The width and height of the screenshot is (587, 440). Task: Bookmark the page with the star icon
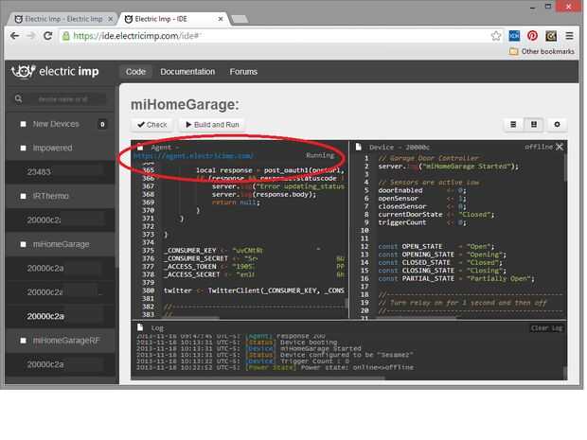coord(496,36)
